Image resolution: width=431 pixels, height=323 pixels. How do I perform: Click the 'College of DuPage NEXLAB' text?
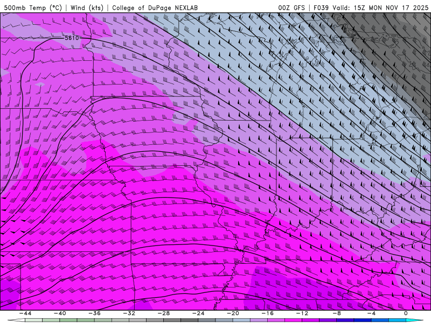click(155, 8)
